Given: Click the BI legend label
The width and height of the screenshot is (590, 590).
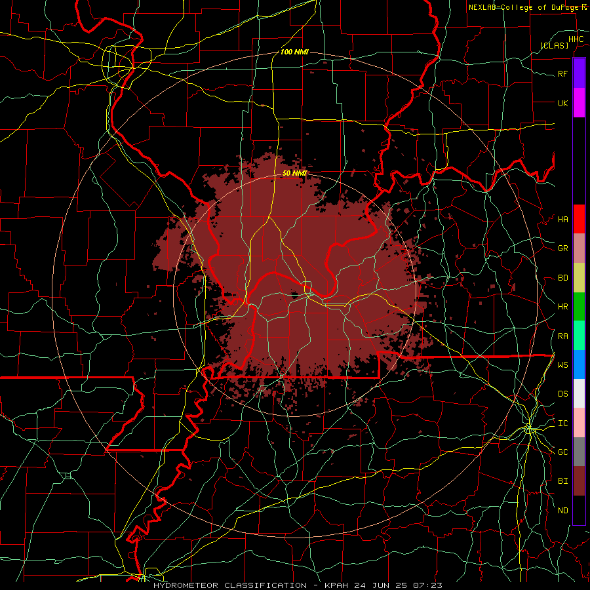Looking at the screenshot, I should (562, 481).
